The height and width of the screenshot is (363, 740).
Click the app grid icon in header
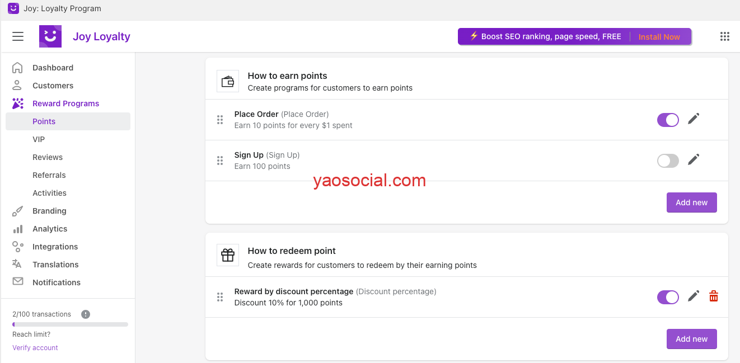[x=725, y=36]
